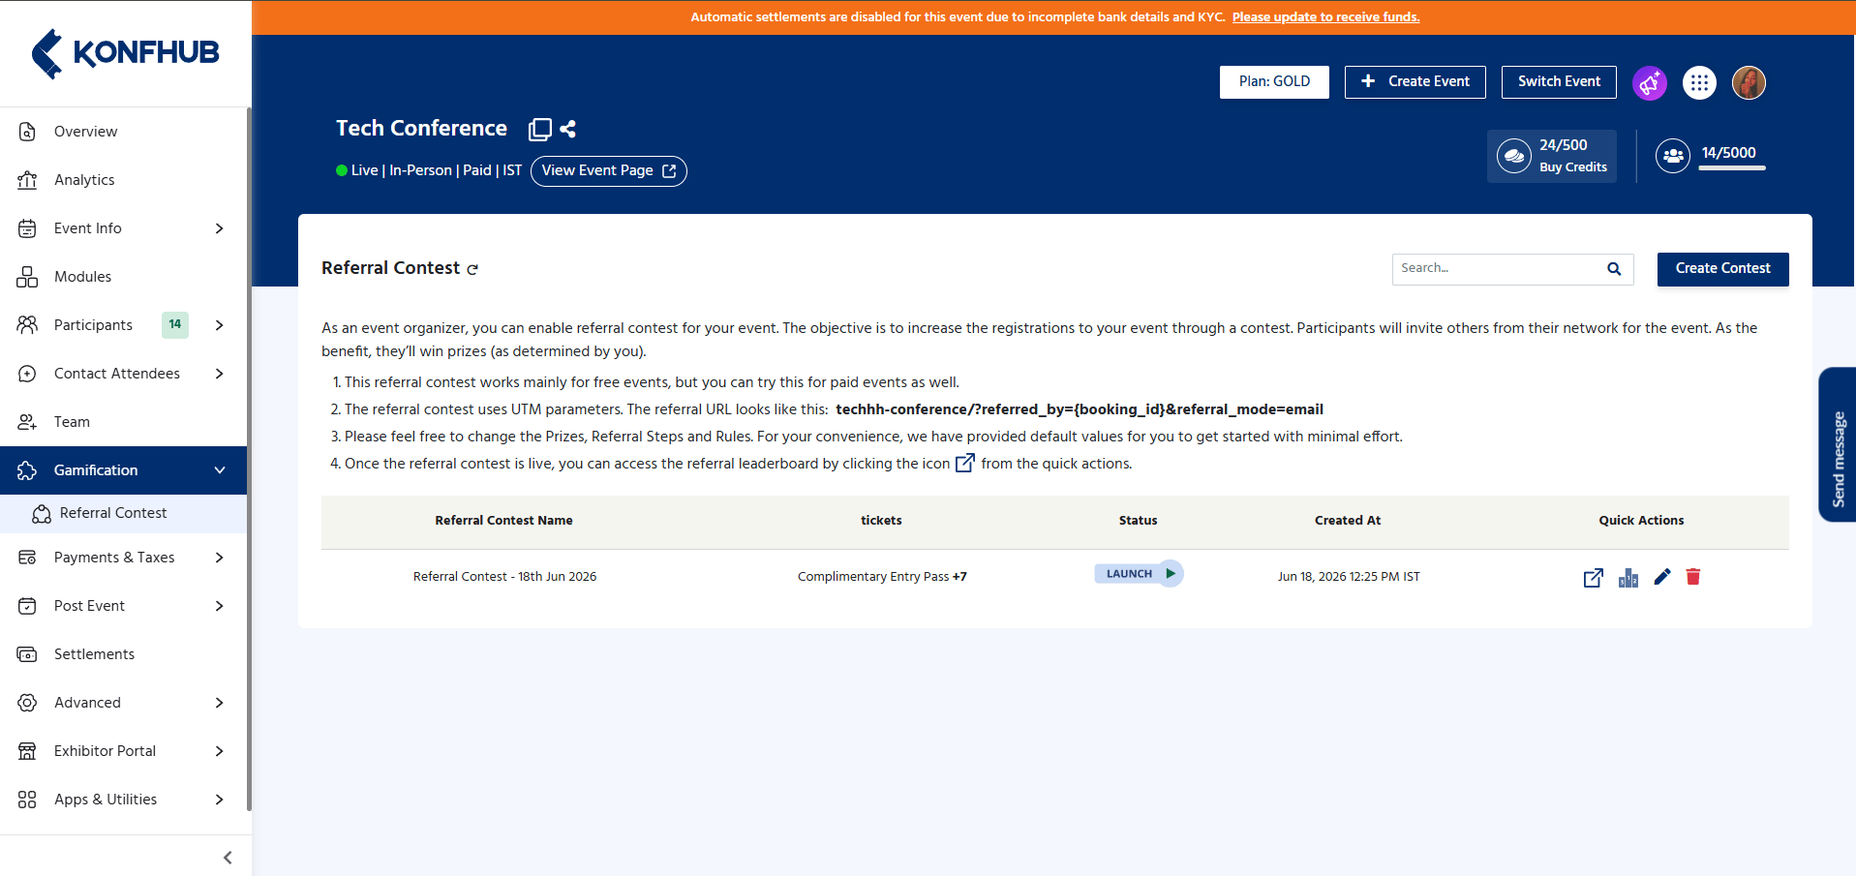The width and height of the screenshot is (1856, 876).
Task: Click the sidebar vertical scrollbar
Action: tap(249, 460)
